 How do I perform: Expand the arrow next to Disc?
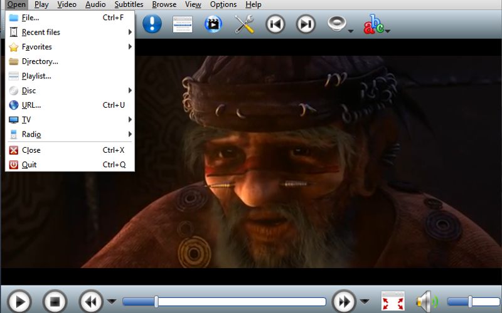130,90
